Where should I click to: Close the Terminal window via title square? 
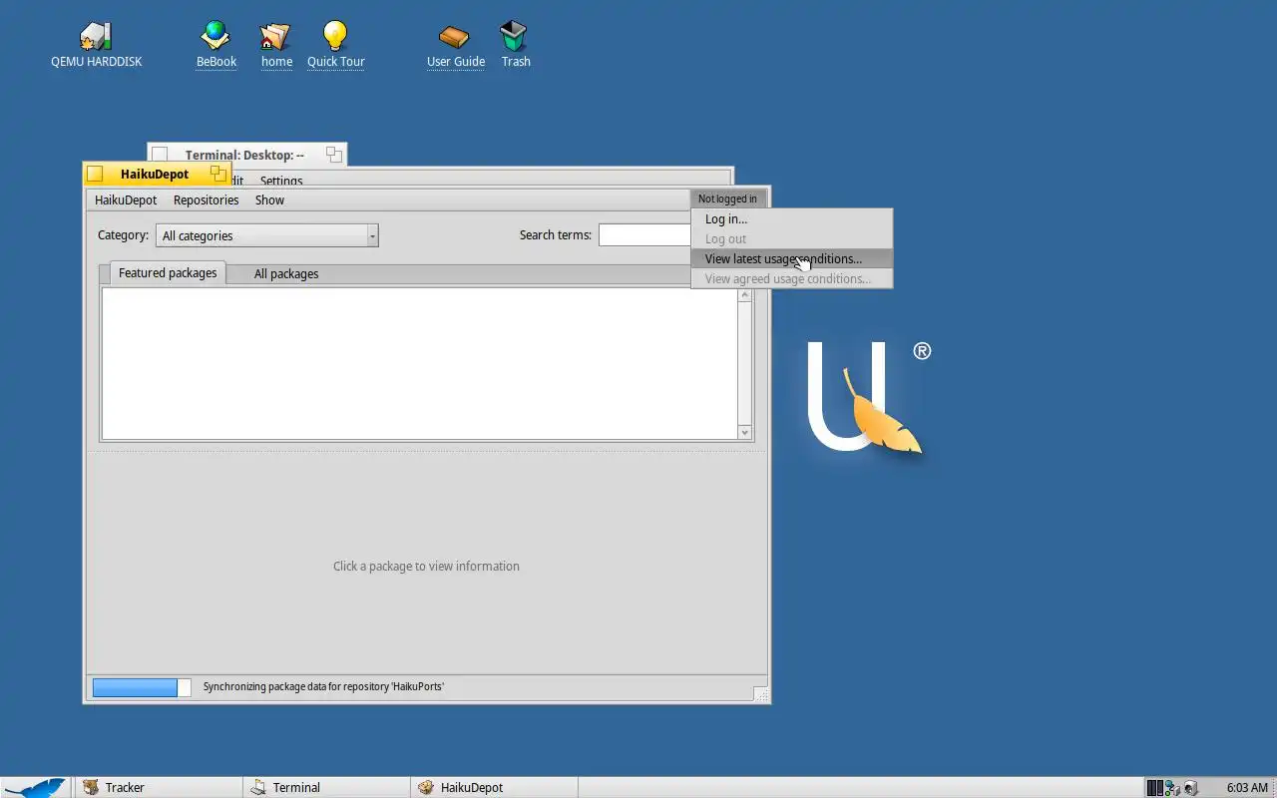(x=160, y=155)
